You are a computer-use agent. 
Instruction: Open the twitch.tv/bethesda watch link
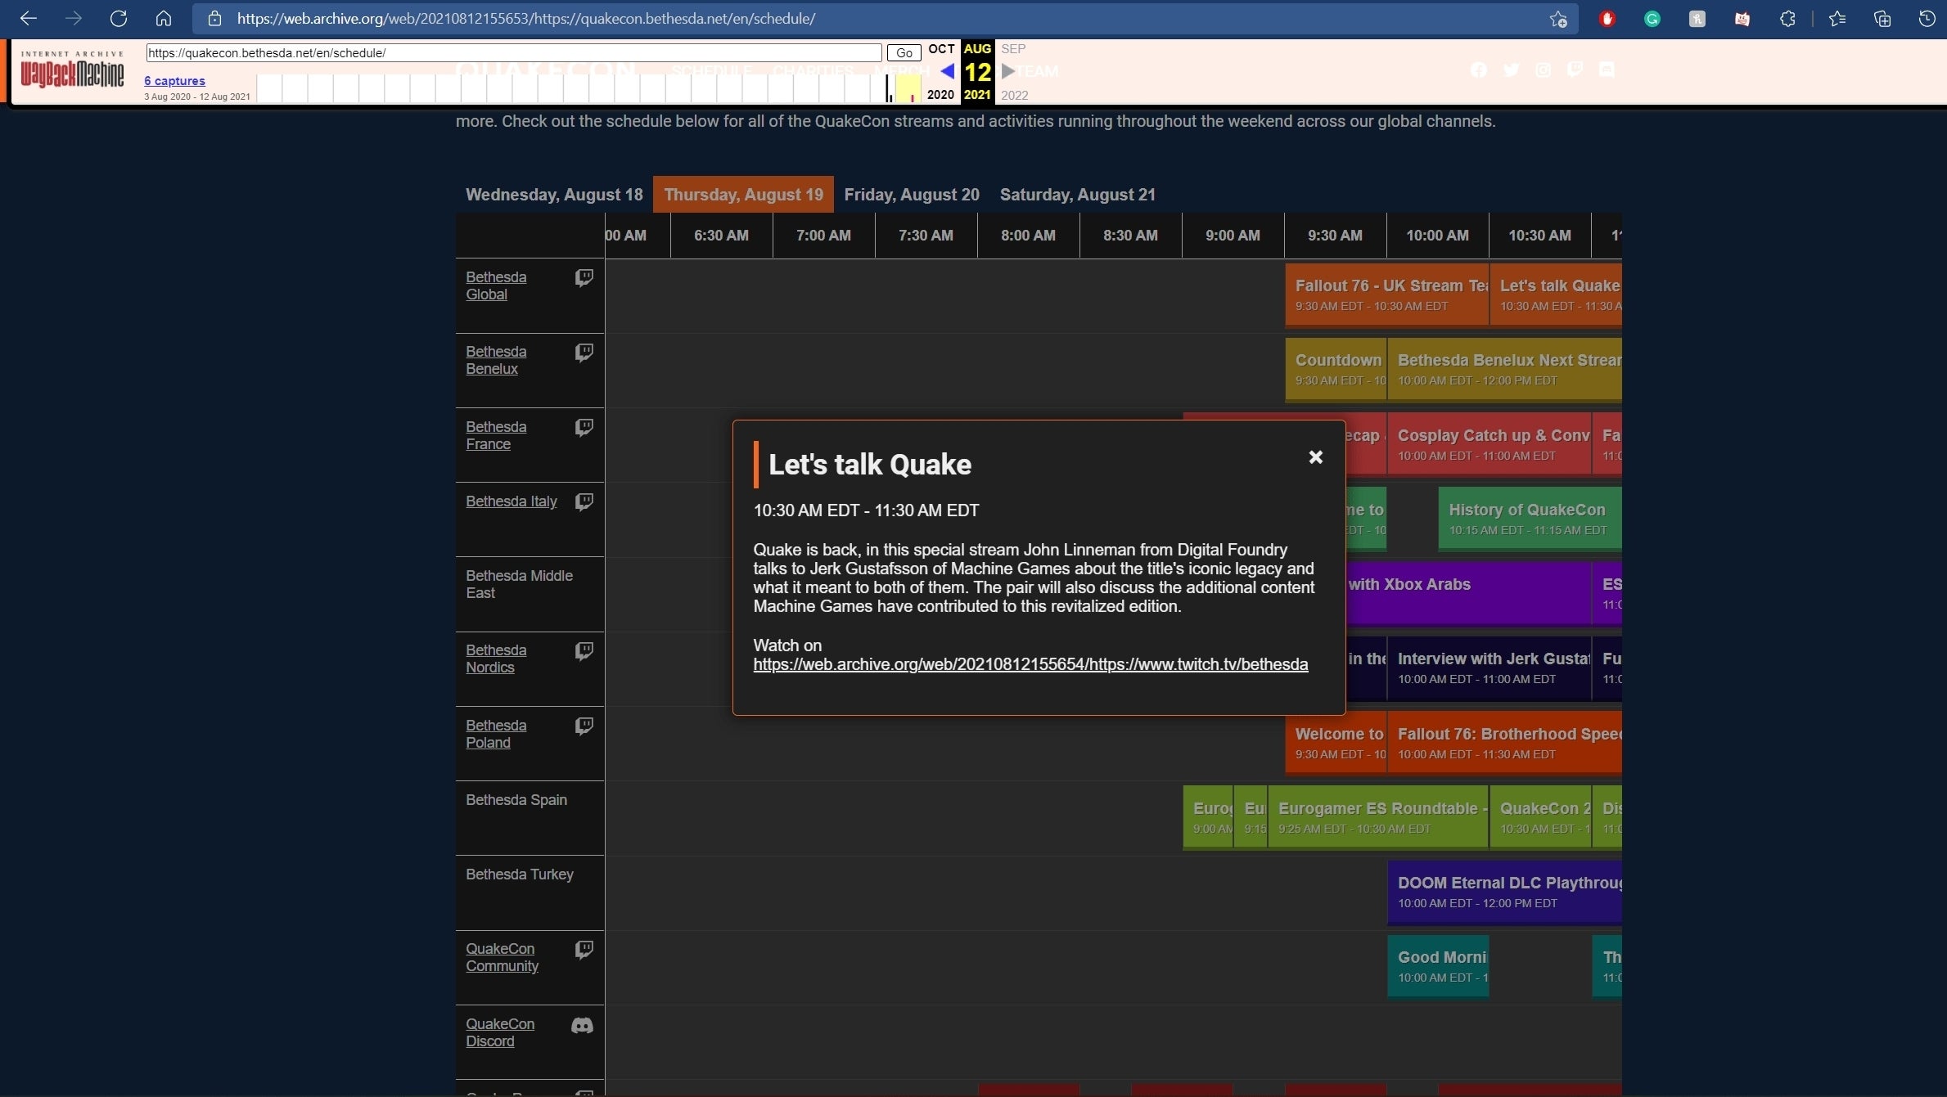1030,664
